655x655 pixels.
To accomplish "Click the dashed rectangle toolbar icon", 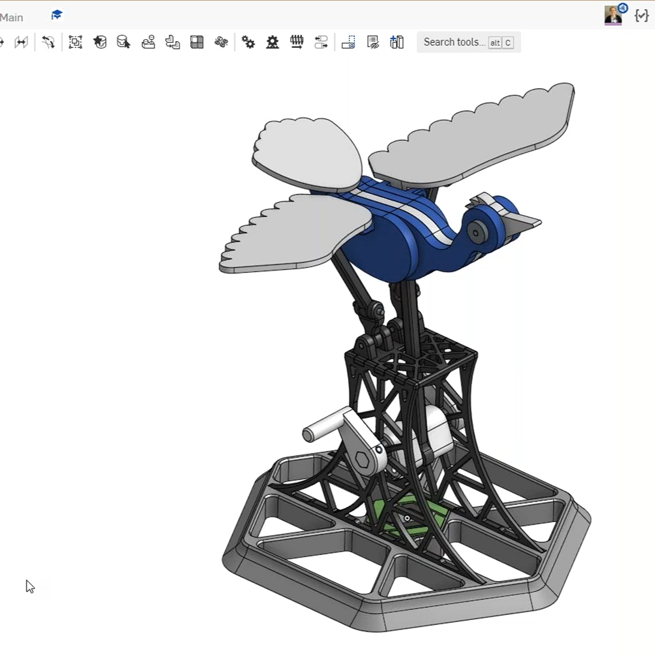I will 348,42.
